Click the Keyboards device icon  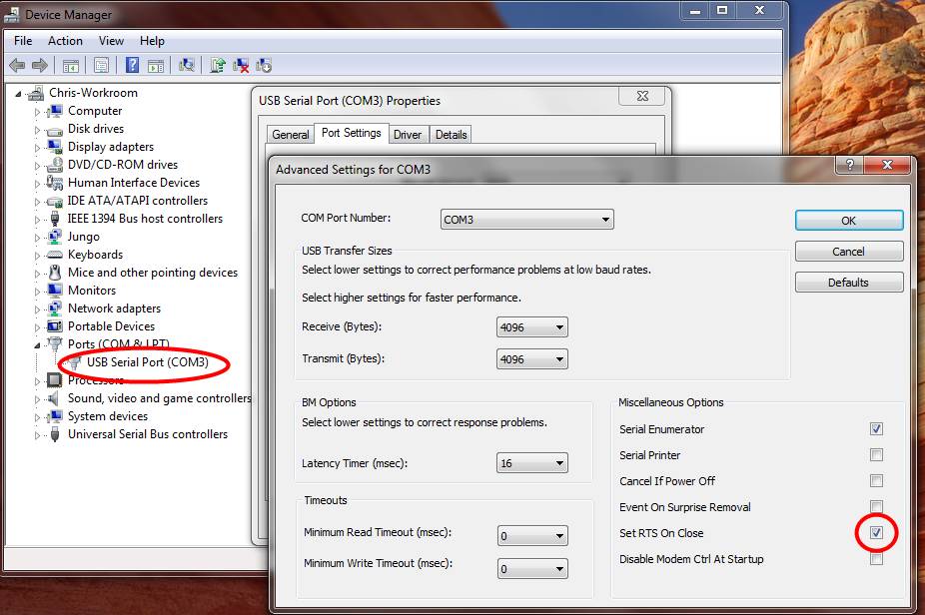click(x=56, y=255)
